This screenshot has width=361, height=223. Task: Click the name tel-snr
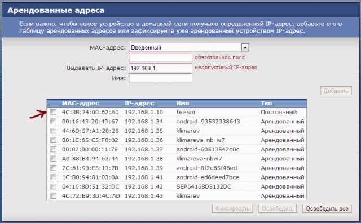(186, 112)
